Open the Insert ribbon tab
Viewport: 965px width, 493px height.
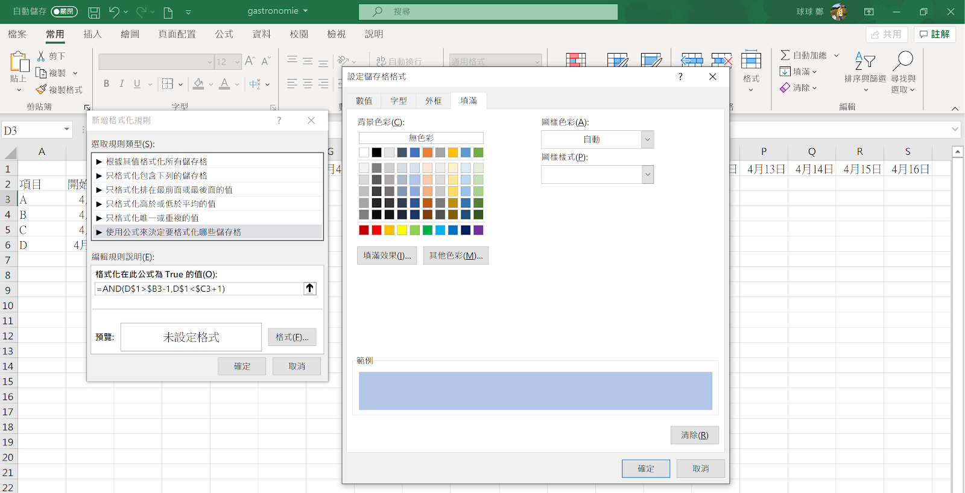pyautogui.click(x=92, y=34)
